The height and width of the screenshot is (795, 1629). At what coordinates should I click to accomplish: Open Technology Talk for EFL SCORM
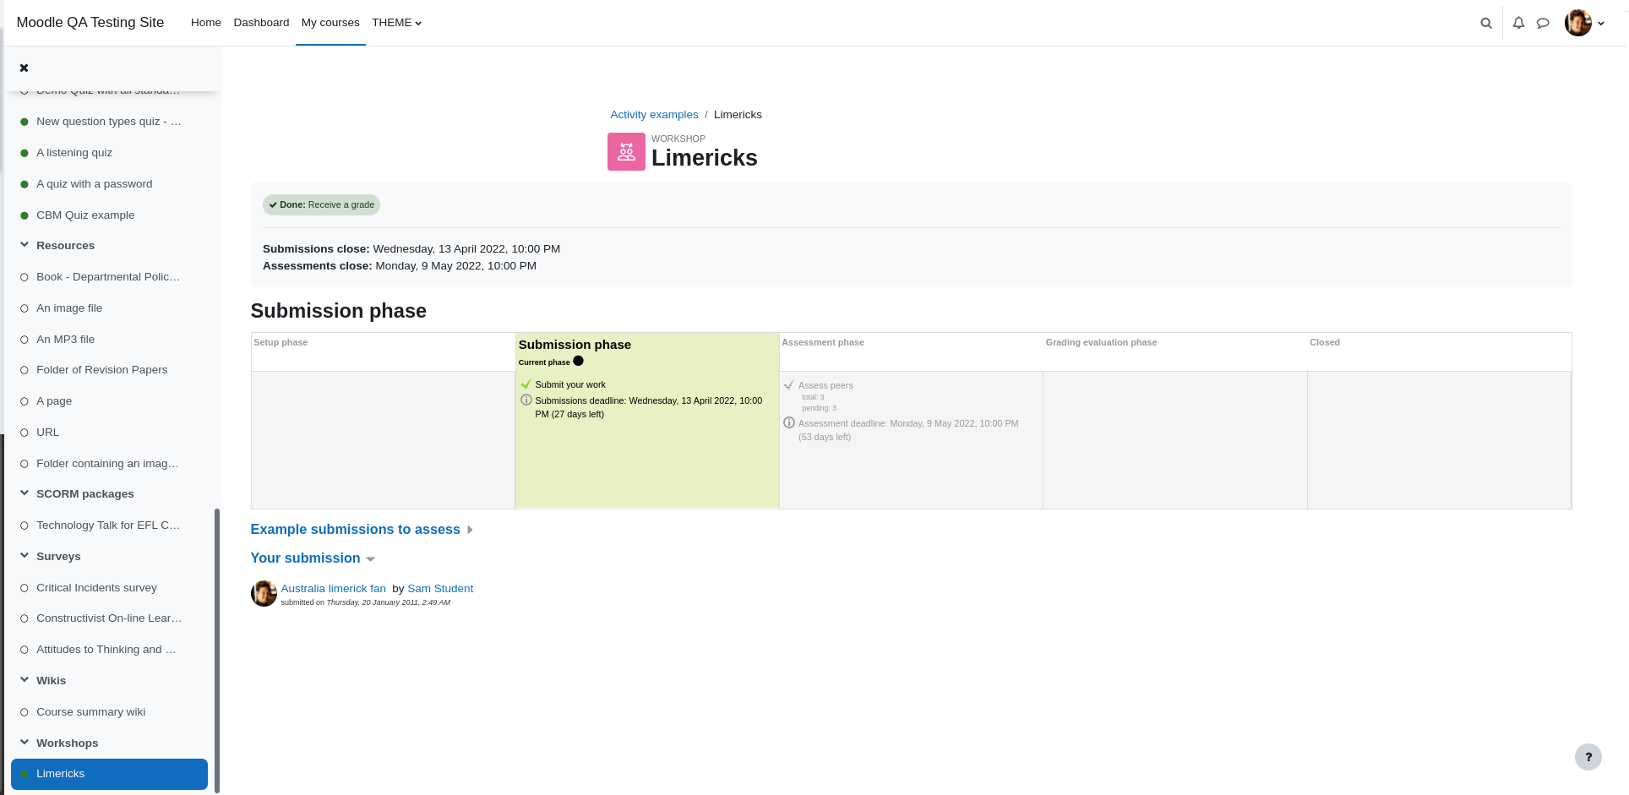click(x=108, y=525)
